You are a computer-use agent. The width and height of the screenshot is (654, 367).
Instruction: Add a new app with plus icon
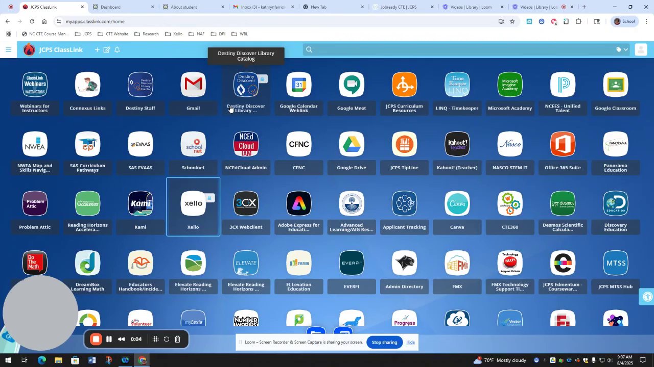coord(97,49)
